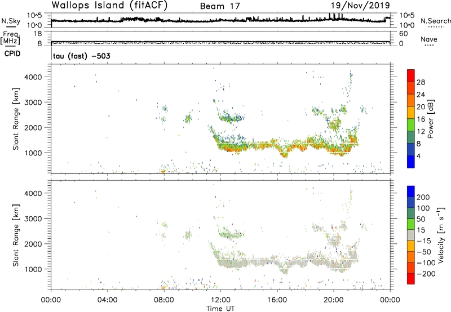The height and width of the screenshot is (312, 451).
Task: Click the 'Wallops Island (fitACF)' title
Action: point(109,5)
